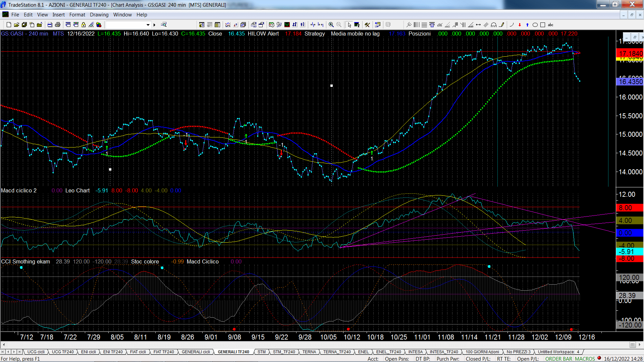The width and height of the screenshot is (644, 362).
Task: Select the abc text drawing tool
Action: (550, 25)
